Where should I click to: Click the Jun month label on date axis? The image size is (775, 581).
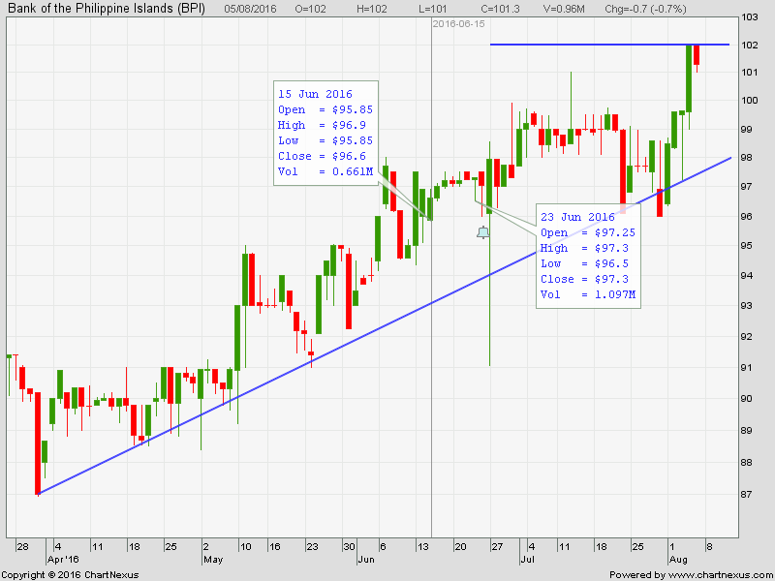point(366,560)
